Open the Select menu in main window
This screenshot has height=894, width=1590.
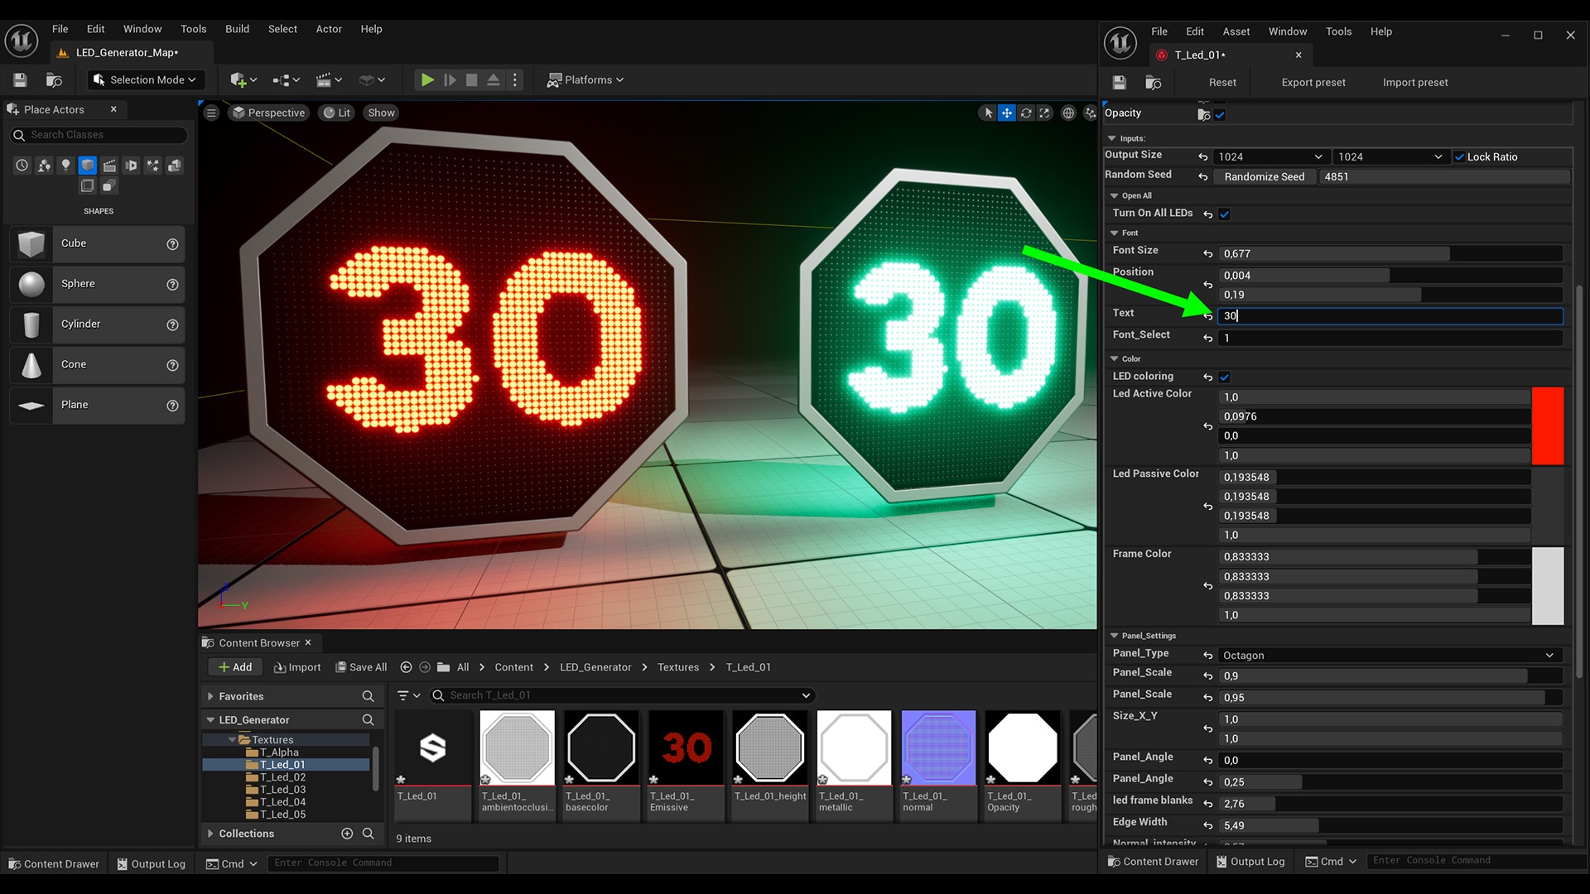click(282, 29)
